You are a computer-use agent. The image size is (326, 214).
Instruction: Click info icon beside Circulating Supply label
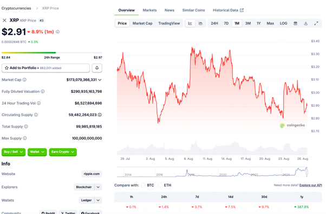click(x=36, y=115)
